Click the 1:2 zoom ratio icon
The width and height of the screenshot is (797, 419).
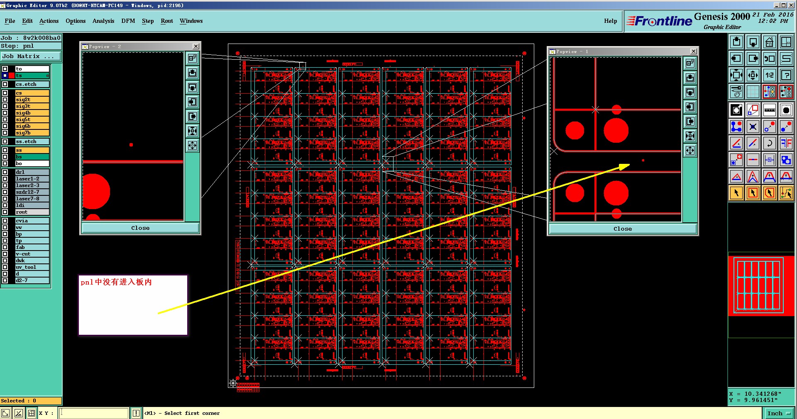pyautogui.click(x=770, y=75)
